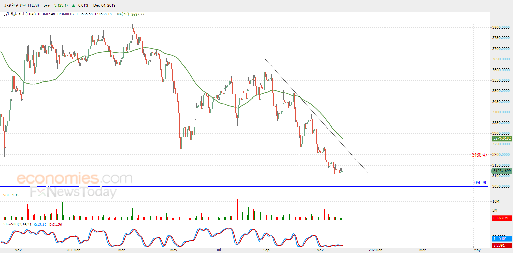Click the 2019Jan label on time axis
513x253 pixels.
(x=73, y=250)
